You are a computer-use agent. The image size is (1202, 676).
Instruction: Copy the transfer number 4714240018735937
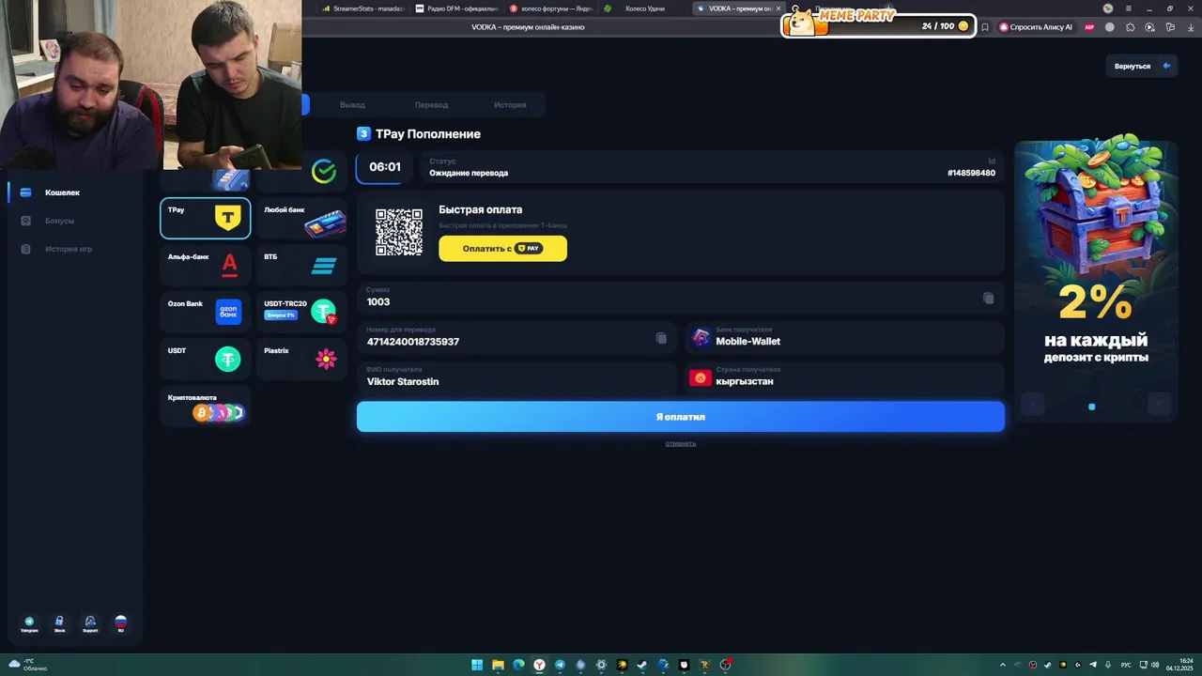click(x=661, y=338)
